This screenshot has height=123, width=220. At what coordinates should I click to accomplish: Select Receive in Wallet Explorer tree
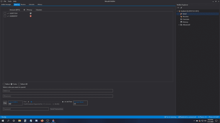tap(185, 16)
